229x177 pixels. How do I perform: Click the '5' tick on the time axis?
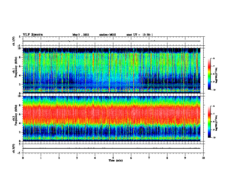tap(113, 158)
